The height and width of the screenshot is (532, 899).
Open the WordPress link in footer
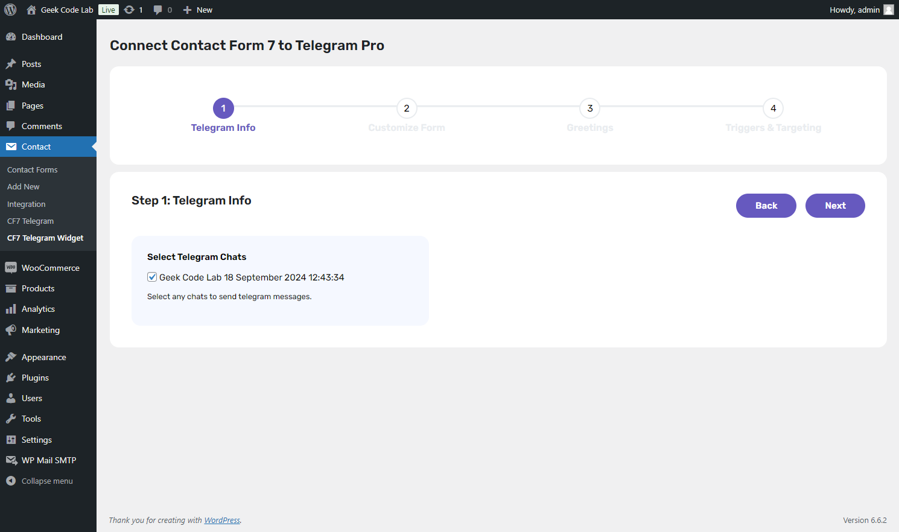(222, 520)
